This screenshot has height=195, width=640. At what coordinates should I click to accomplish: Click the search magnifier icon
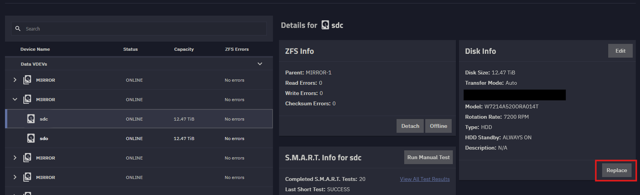18,29
